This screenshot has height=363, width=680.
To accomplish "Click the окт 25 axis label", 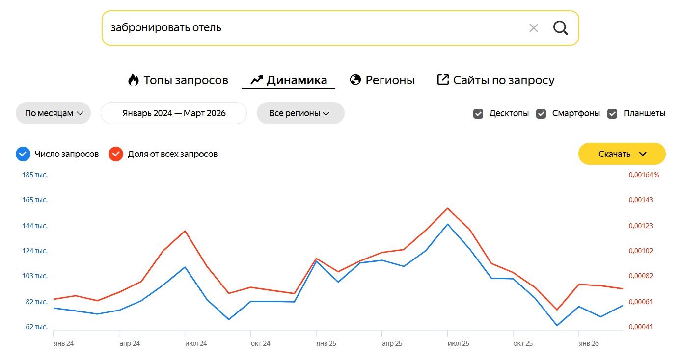I will pos(523,343).
